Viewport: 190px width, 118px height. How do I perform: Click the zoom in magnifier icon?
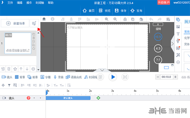point(107,19)
